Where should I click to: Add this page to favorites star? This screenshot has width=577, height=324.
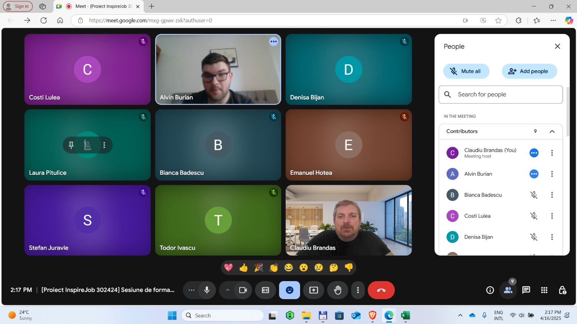click(498, 21)
